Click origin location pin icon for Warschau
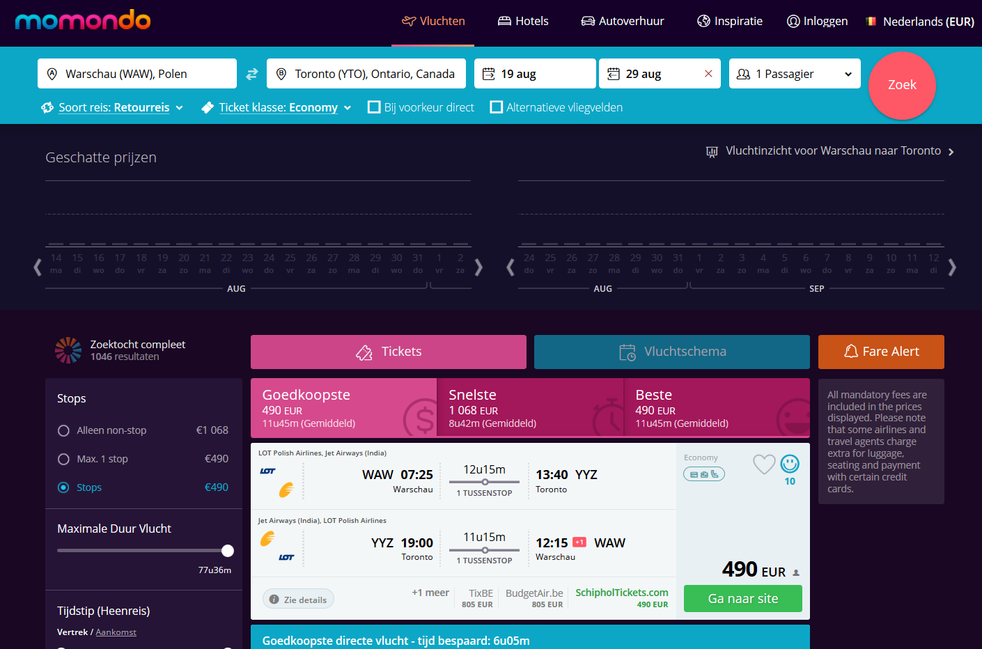The image size is (982, 649). [x=52, y=74]
